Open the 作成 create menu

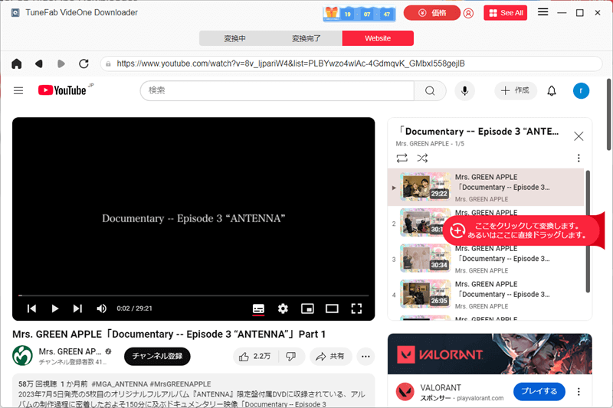coord(515,90)
